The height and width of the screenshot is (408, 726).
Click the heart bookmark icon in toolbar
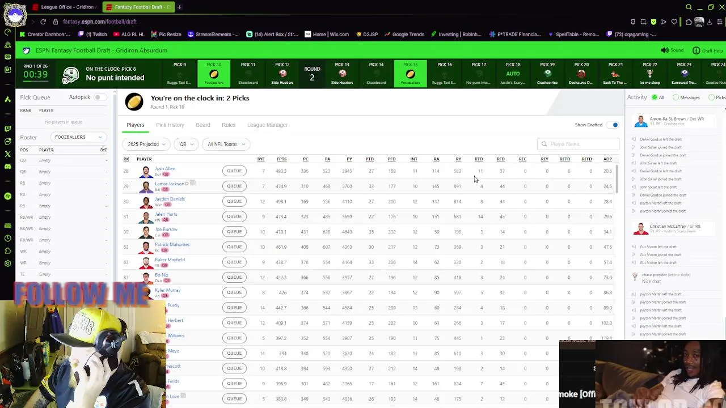(x=674, y=22)
